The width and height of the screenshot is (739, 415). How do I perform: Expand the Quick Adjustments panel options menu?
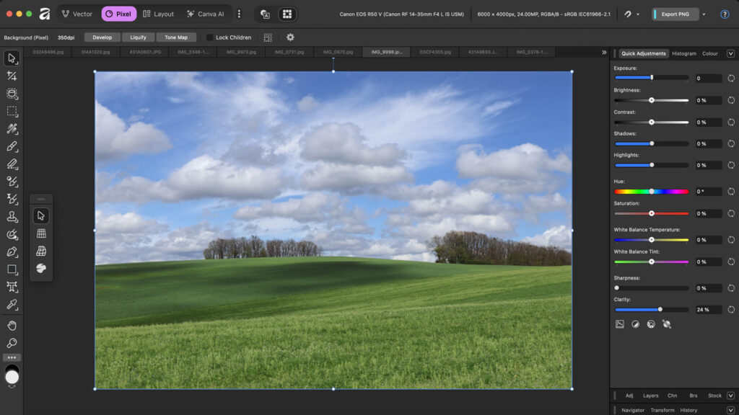[730, 53]
